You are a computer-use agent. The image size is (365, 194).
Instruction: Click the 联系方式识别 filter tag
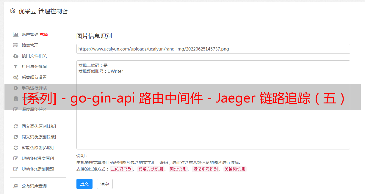tap(151, 169)
